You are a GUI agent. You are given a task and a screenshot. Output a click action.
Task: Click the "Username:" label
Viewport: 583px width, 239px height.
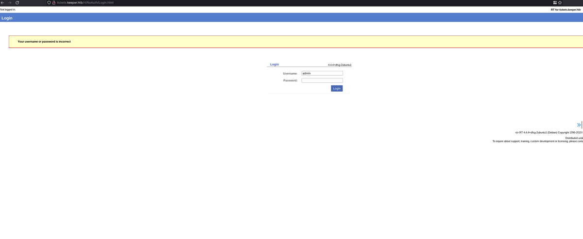coord(291,73)
